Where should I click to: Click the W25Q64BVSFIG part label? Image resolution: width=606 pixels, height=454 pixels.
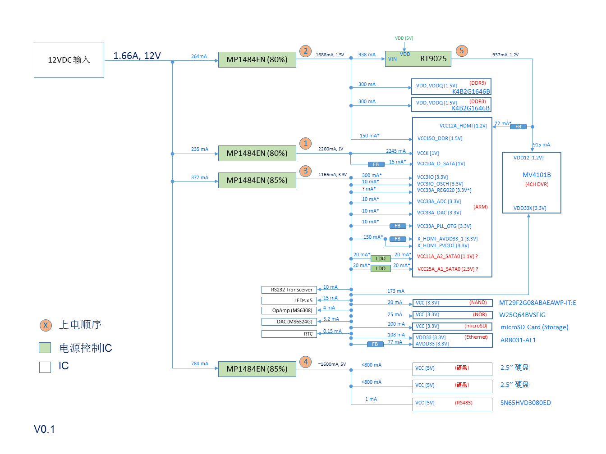pos(522,315)
